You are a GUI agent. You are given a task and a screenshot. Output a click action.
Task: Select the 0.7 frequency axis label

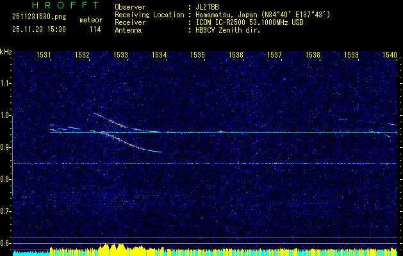[6, 211]
